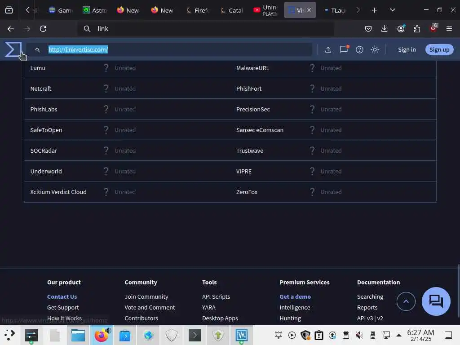Screen dimensions: 460x345
Task: Switch to the Catal tab
Action: pyautogui.click(x=231, y=10)
